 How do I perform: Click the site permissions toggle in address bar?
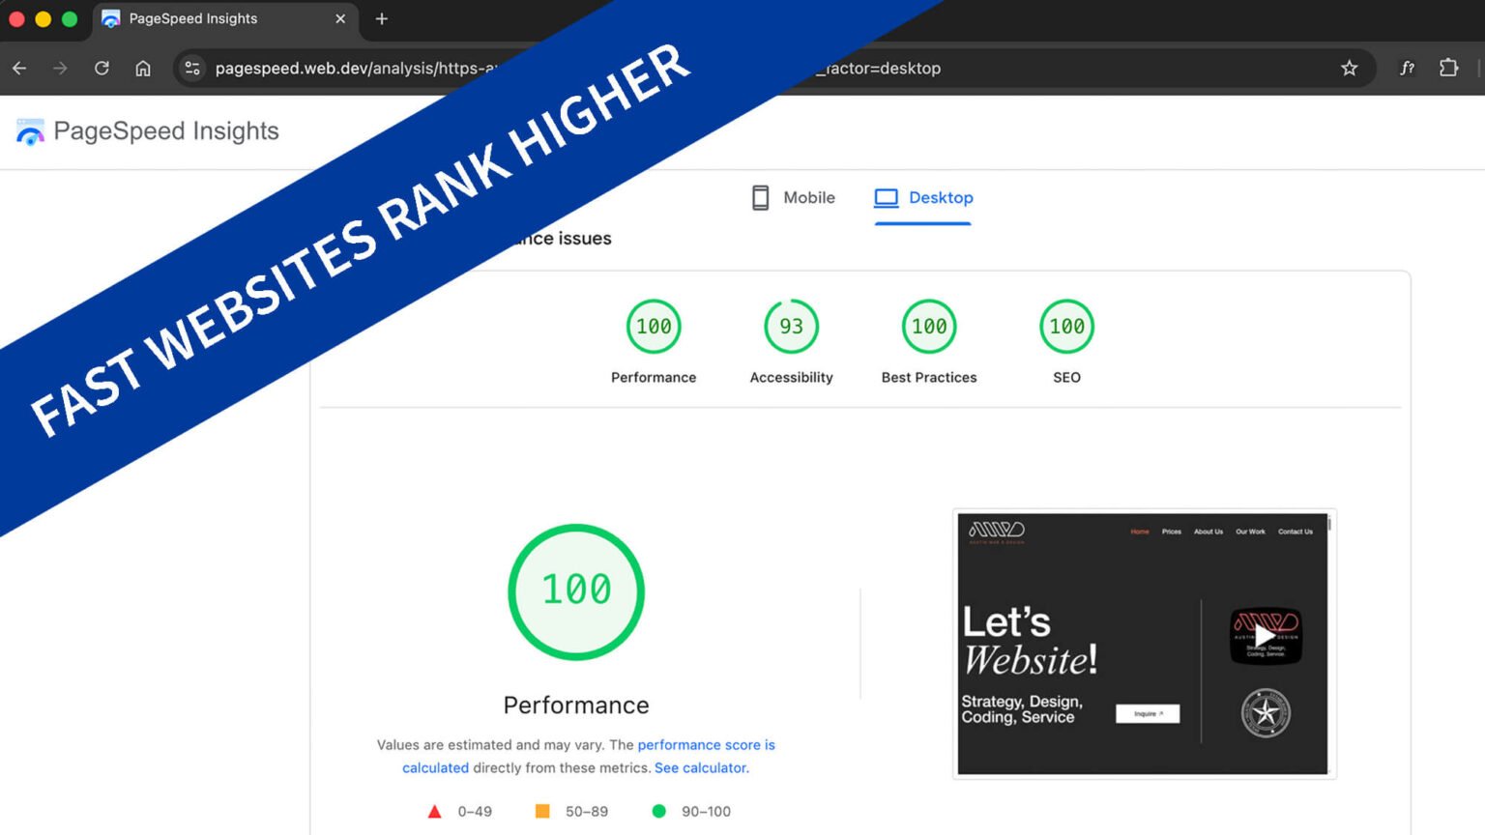click(x=191, y=68)
